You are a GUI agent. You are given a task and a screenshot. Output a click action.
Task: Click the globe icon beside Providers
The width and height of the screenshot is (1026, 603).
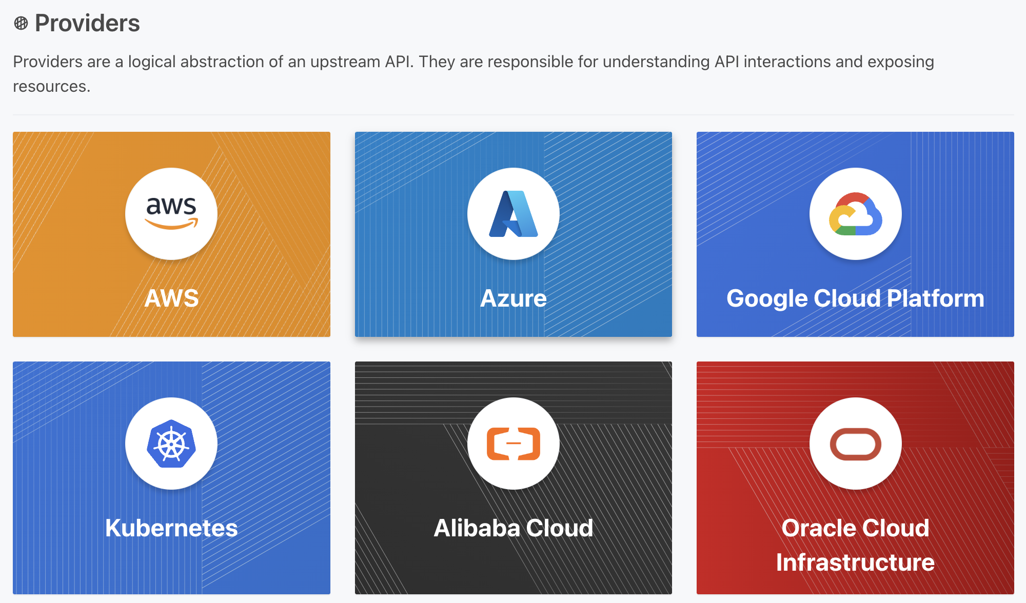21,23
